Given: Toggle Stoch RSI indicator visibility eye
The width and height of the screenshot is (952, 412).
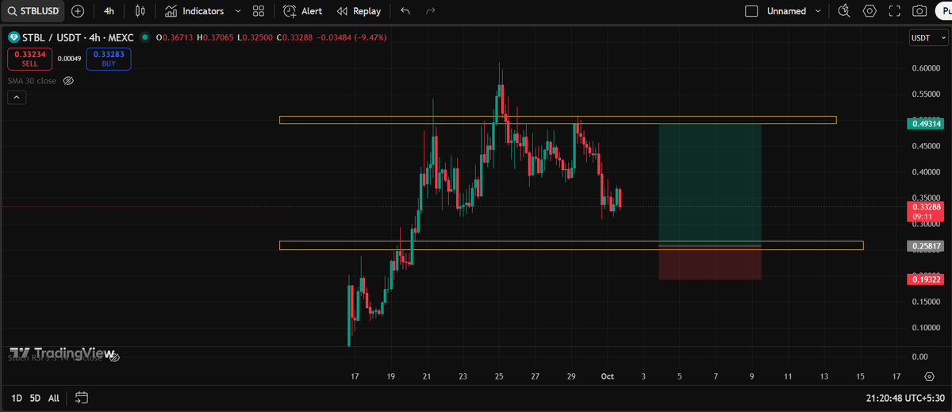Looking at the screenshot, I should pos(114,358).
